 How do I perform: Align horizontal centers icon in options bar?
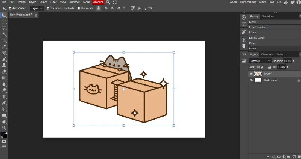point(112,8)
